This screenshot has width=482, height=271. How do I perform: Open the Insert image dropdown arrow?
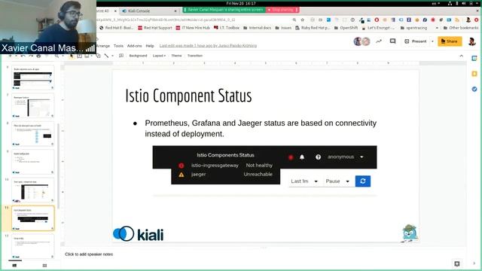coord(91,56)
